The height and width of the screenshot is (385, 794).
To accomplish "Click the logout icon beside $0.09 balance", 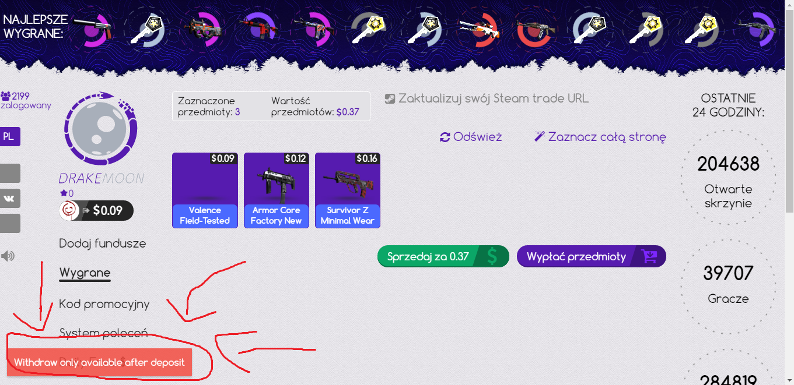I will (x=86, y=210).
